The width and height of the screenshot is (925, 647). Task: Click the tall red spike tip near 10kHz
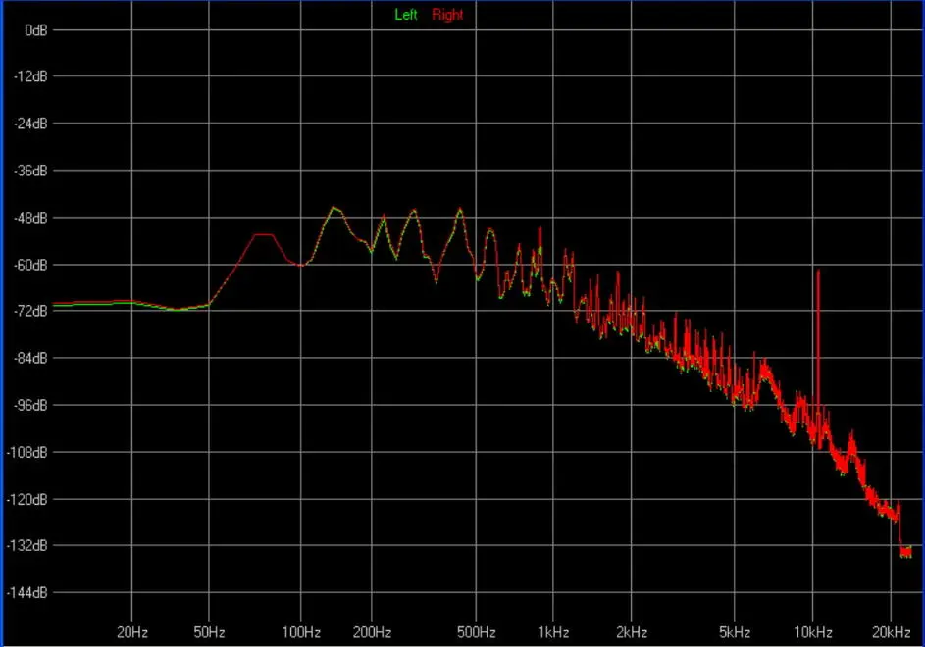click(818, 272)
